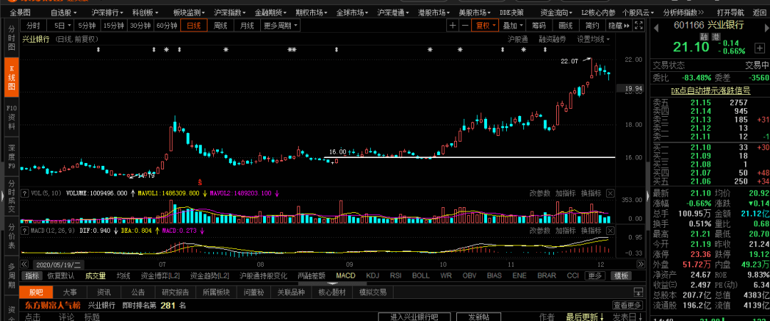The image size is (770, 321).
Task: Open DDE决策 top menu
Action: pyautogui.click(x=510, y=12)
